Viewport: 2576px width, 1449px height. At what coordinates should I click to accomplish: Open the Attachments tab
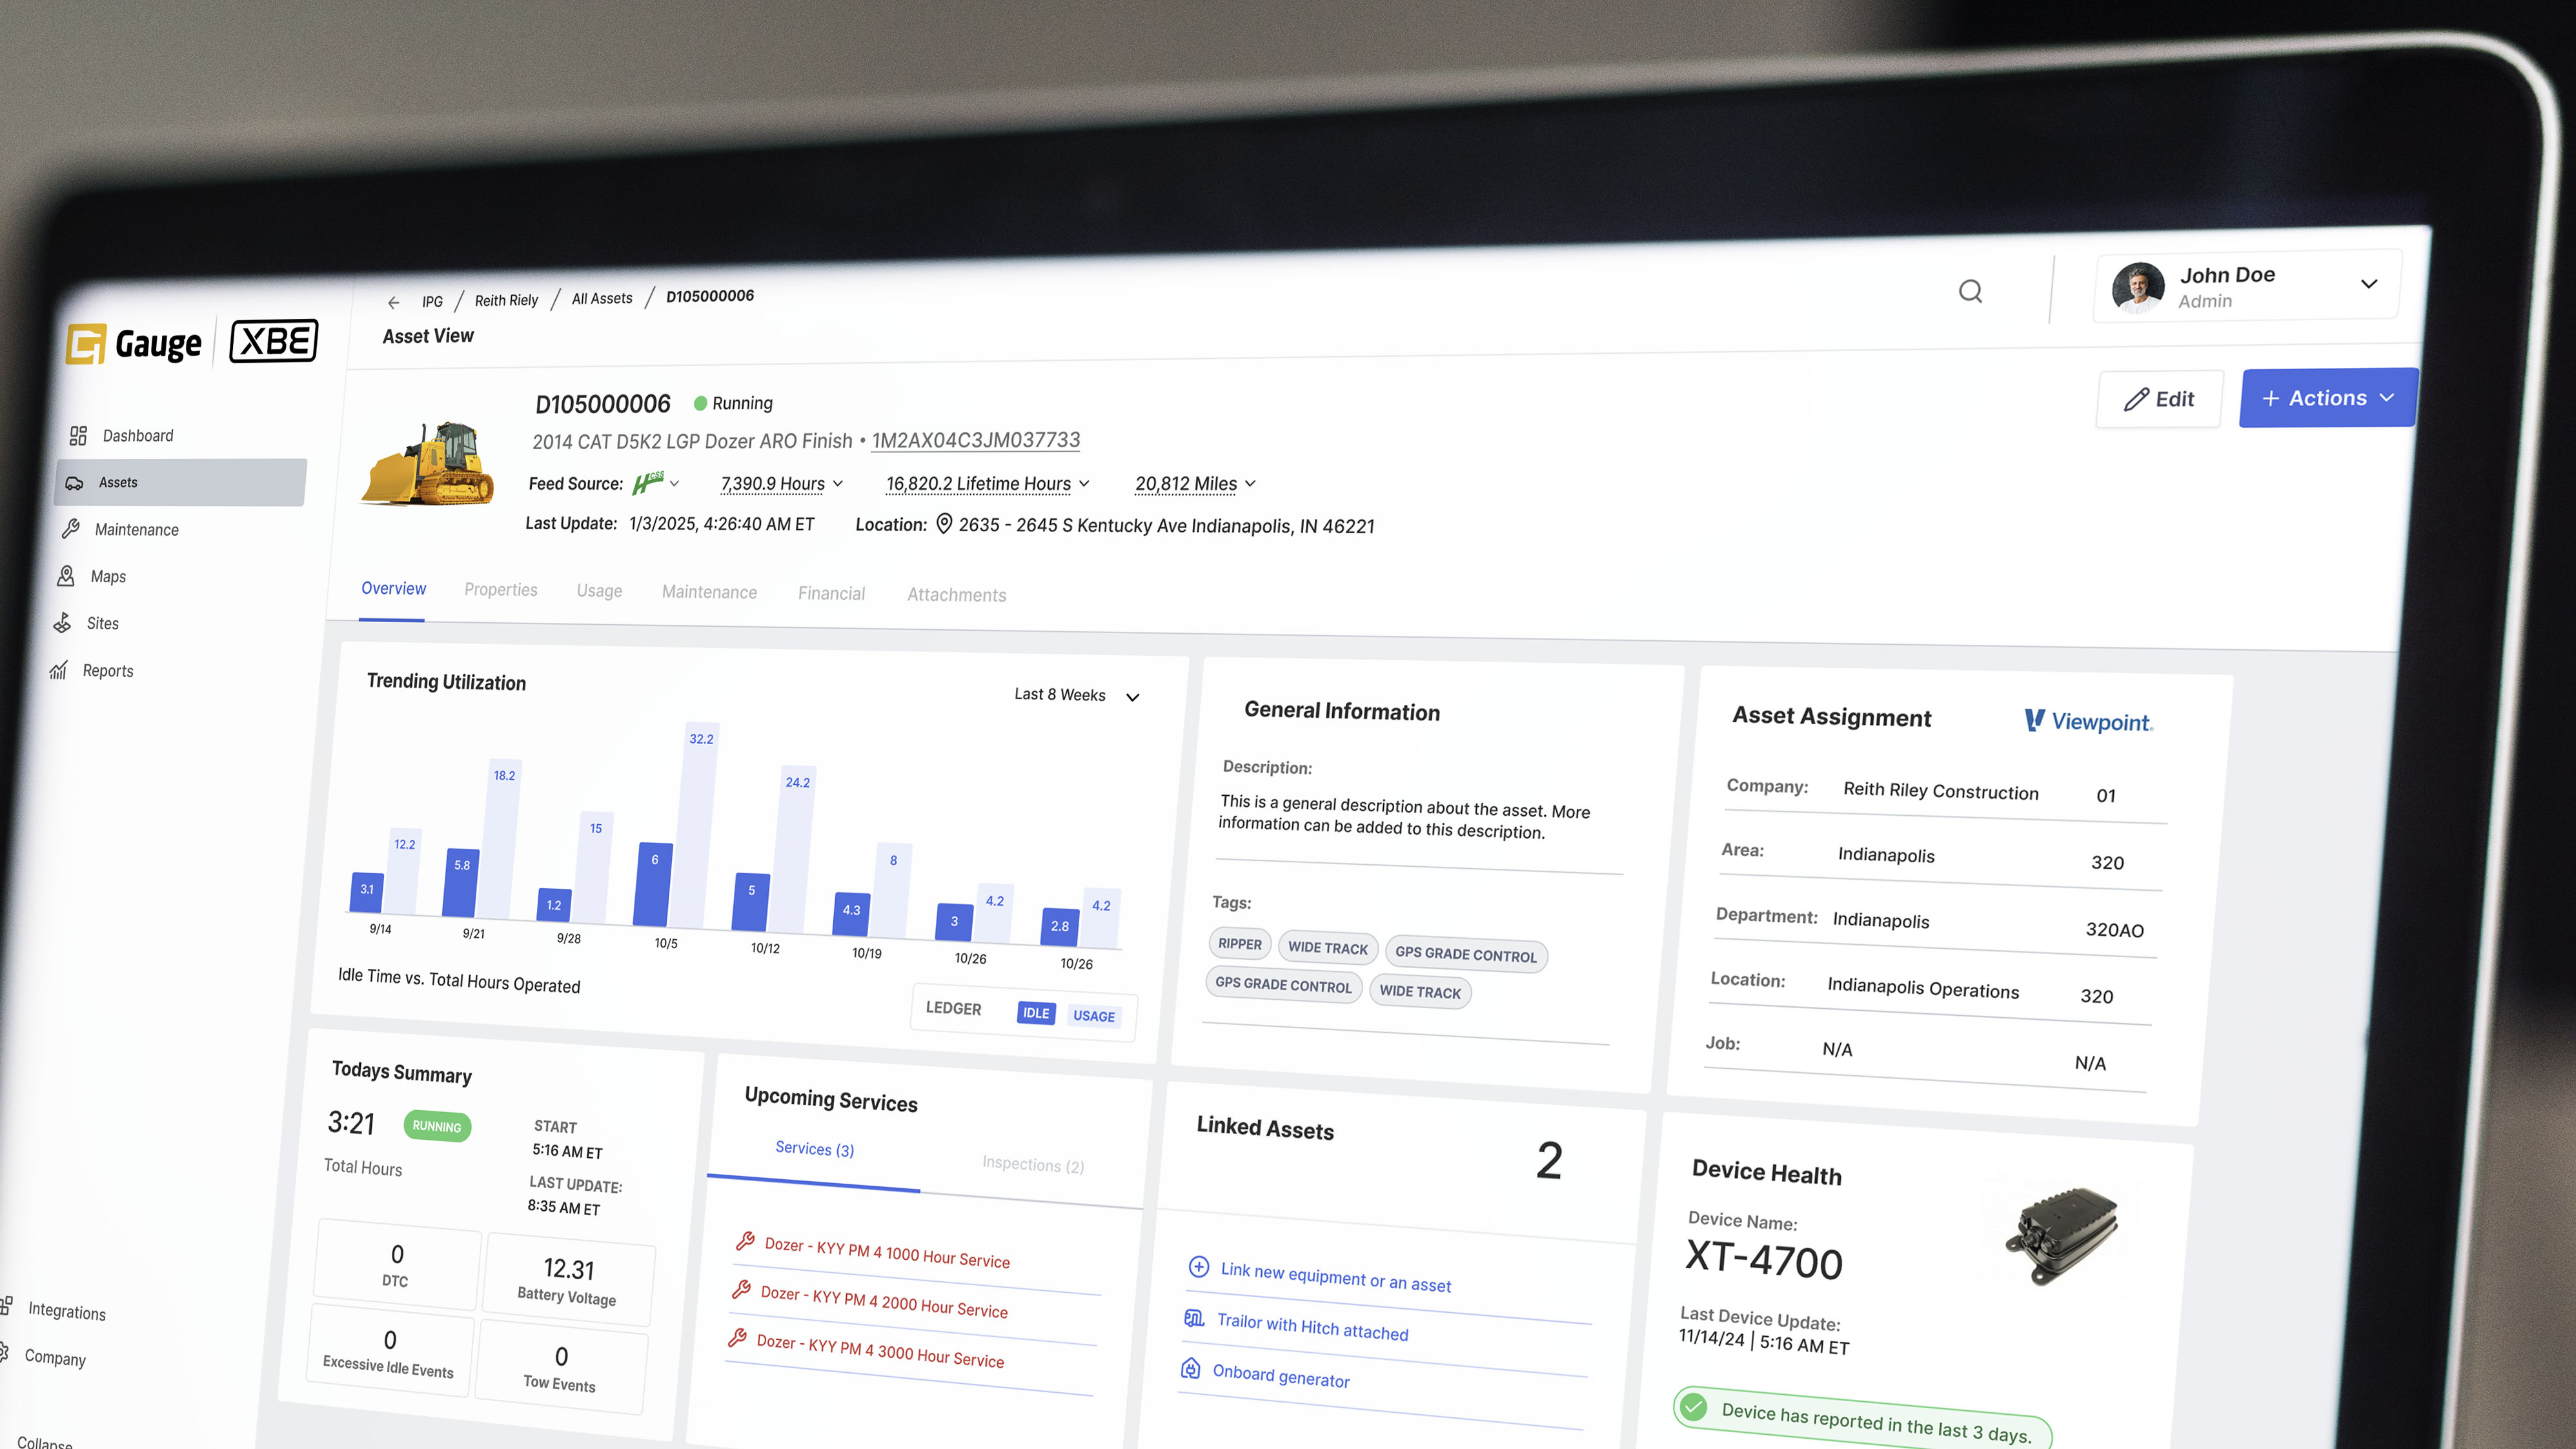click(956, 595)
